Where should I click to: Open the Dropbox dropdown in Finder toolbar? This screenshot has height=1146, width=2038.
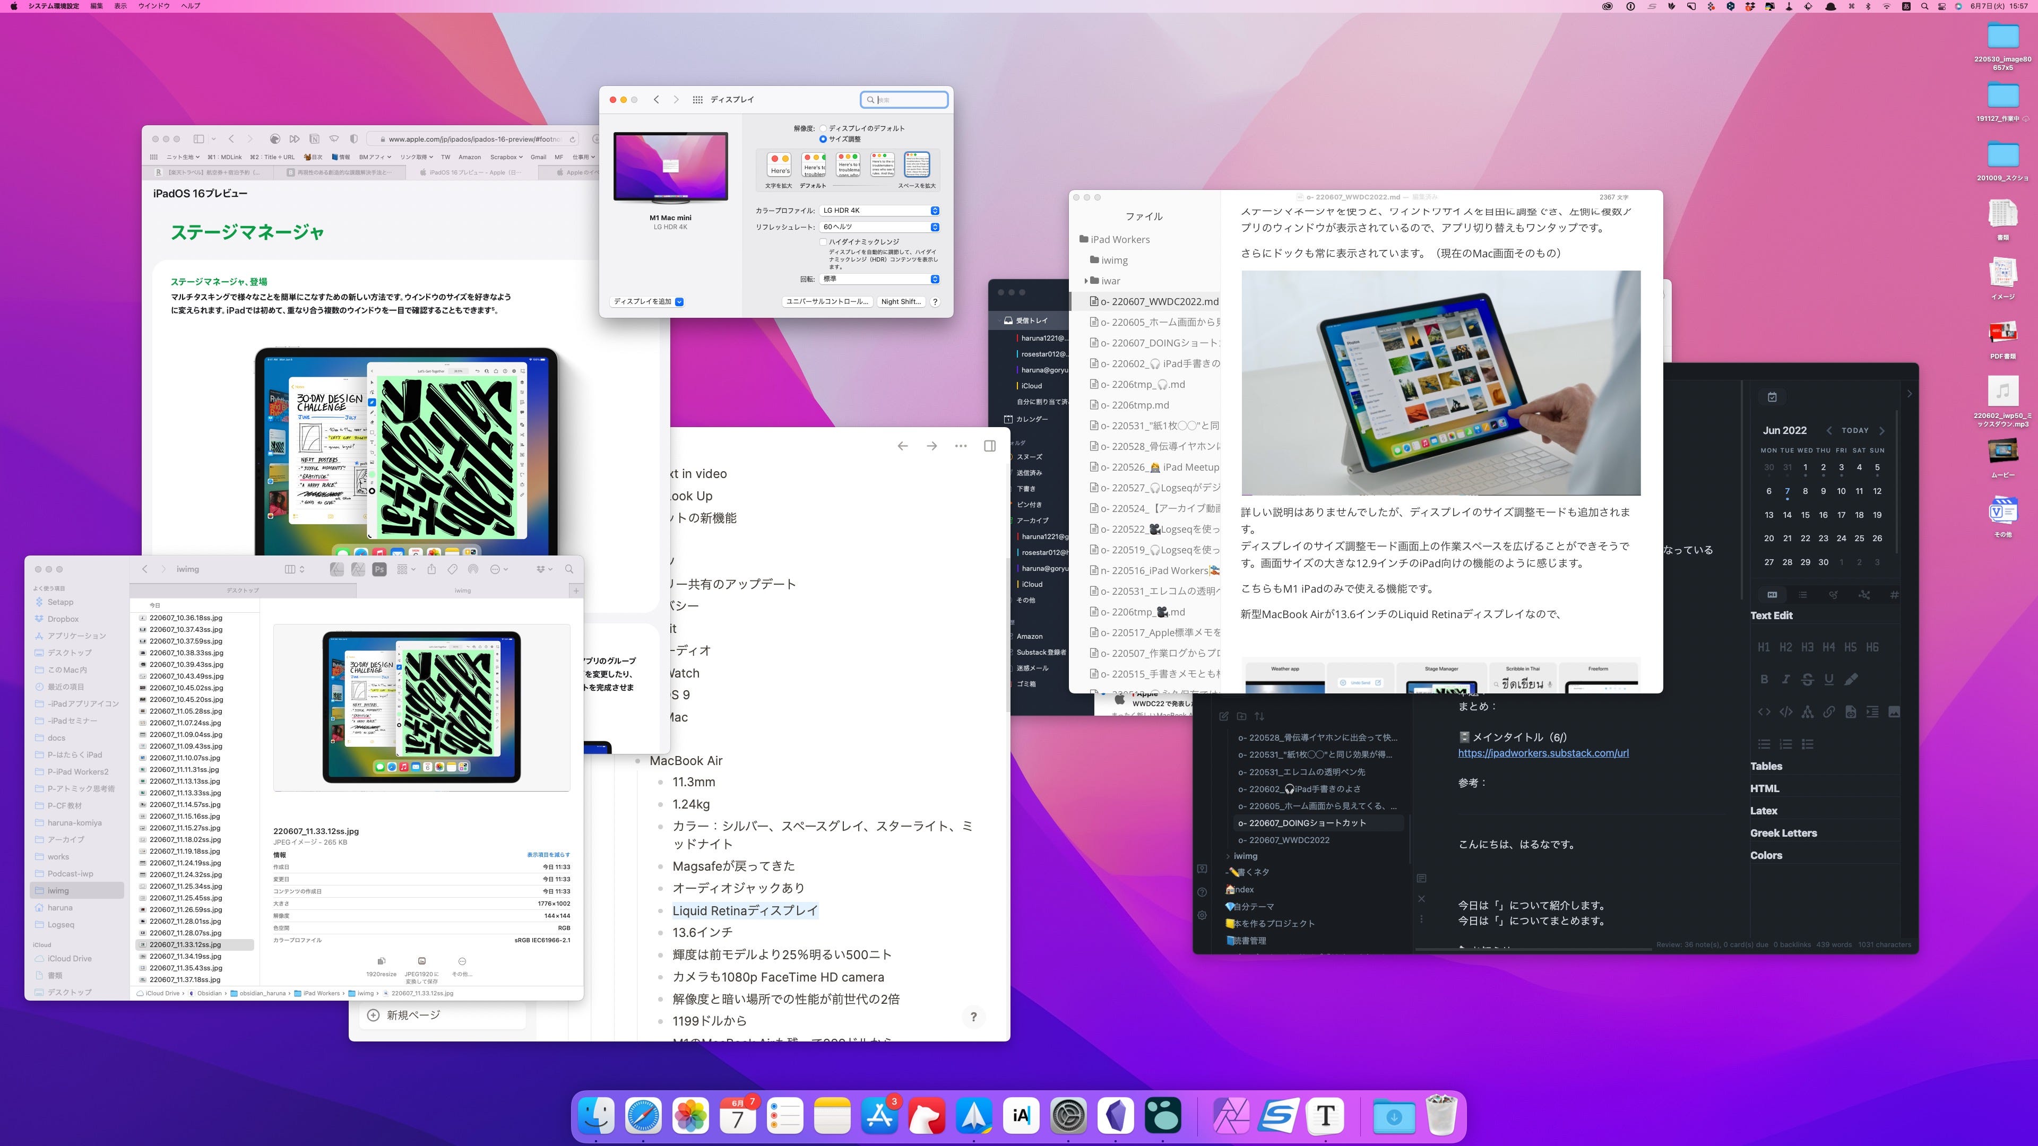(x=545, y=569)
